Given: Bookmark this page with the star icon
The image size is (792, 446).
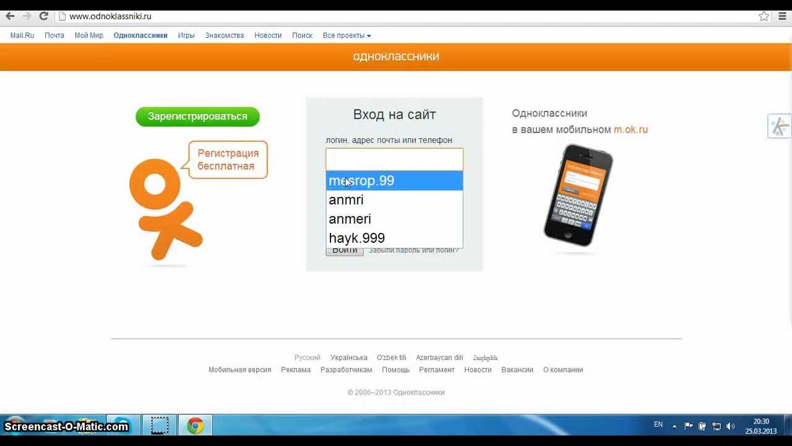Looking at the screenshot, I should tap(764, 17).
